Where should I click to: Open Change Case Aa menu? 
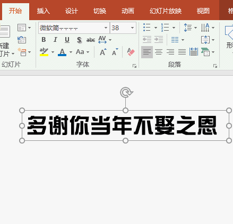[x=82, y=52]
